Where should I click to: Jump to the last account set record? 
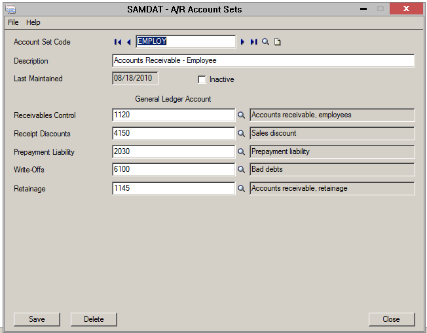click(253, 42)
